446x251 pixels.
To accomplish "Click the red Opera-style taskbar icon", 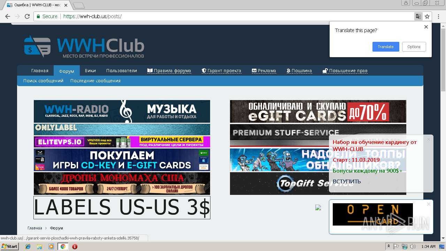I will (75, 246).
